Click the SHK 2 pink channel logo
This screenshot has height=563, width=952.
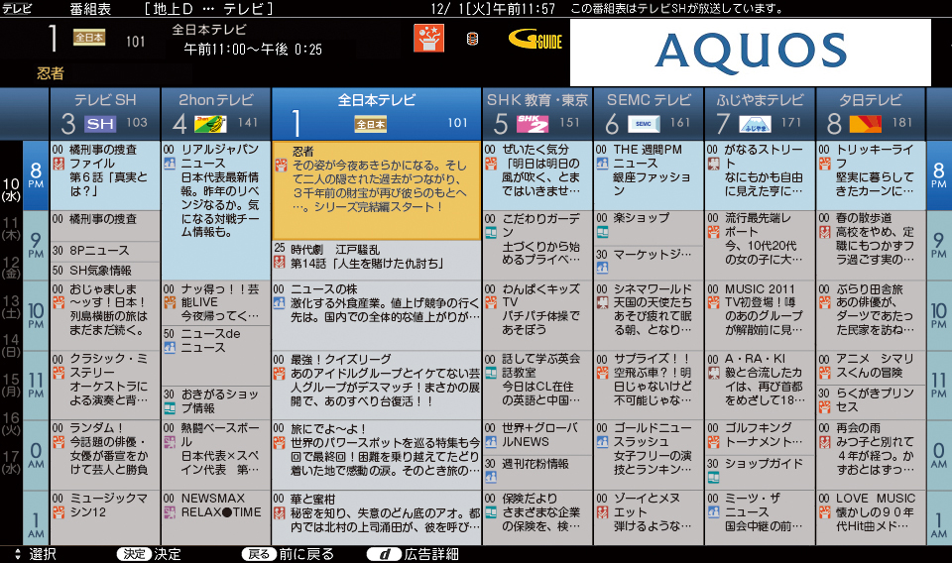(x=533, y=124)
